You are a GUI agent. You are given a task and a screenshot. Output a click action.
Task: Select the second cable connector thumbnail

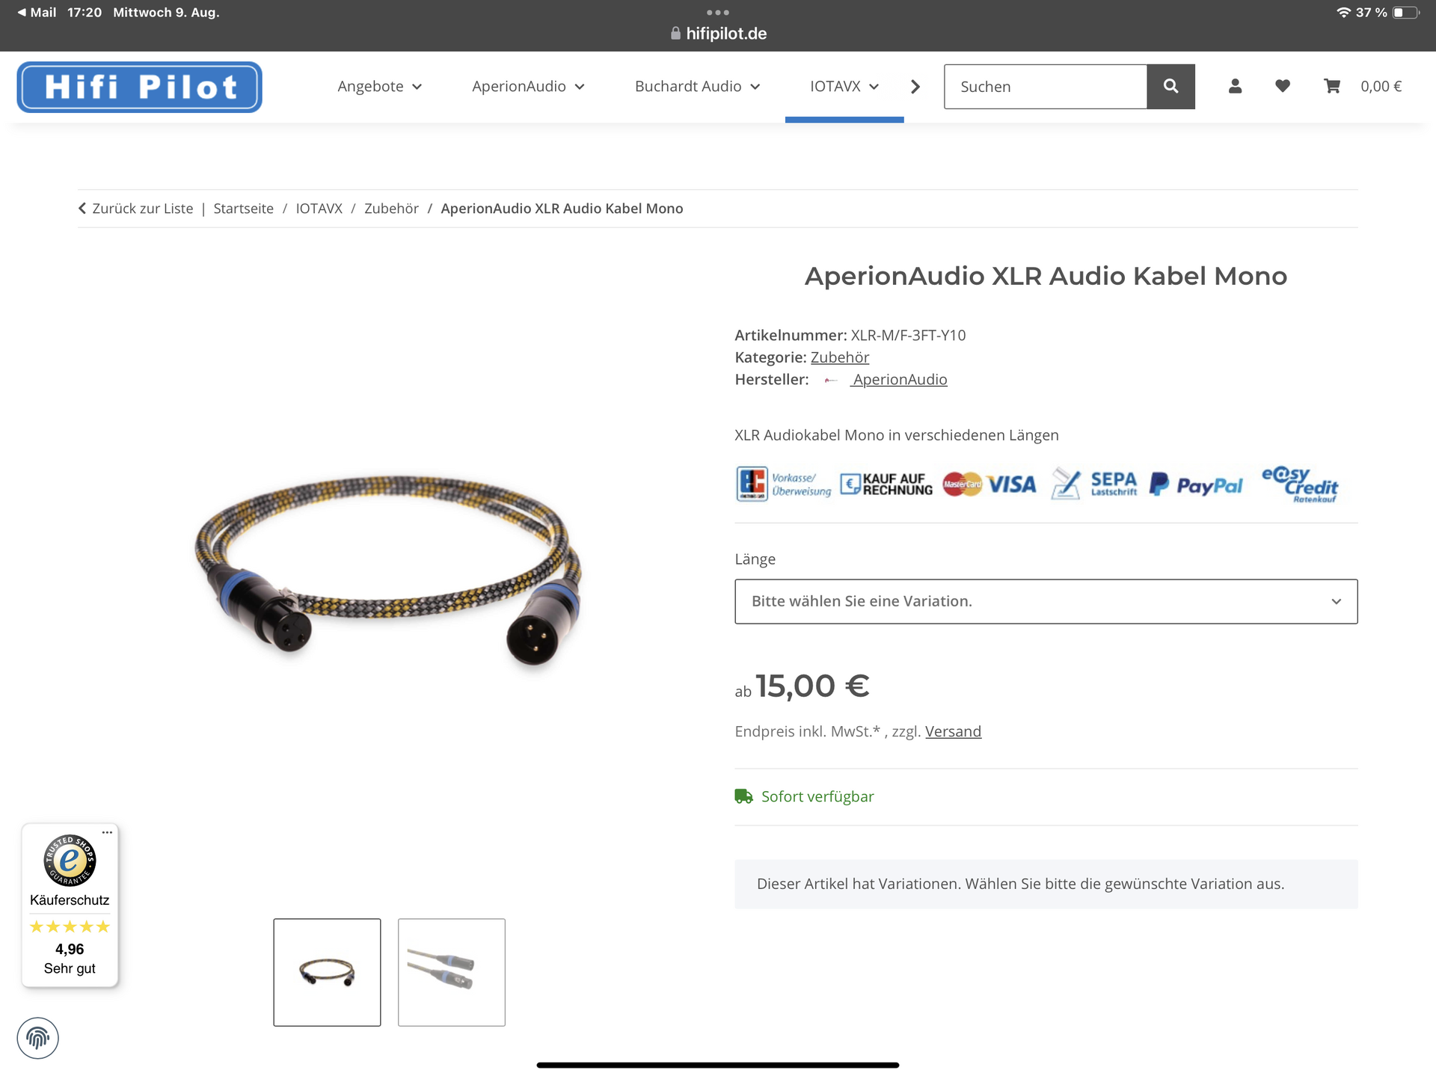[452, 972]
